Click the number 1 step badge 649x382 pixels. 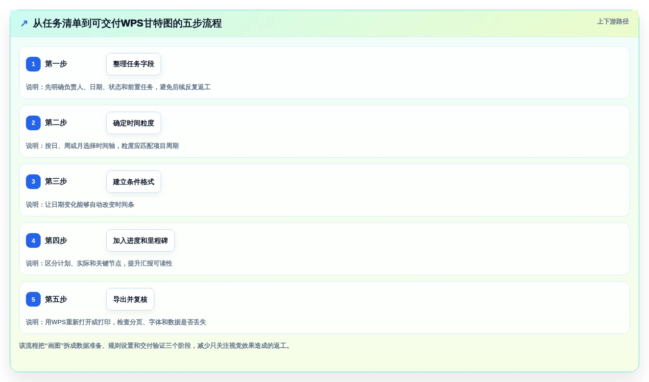pos(33,64)
